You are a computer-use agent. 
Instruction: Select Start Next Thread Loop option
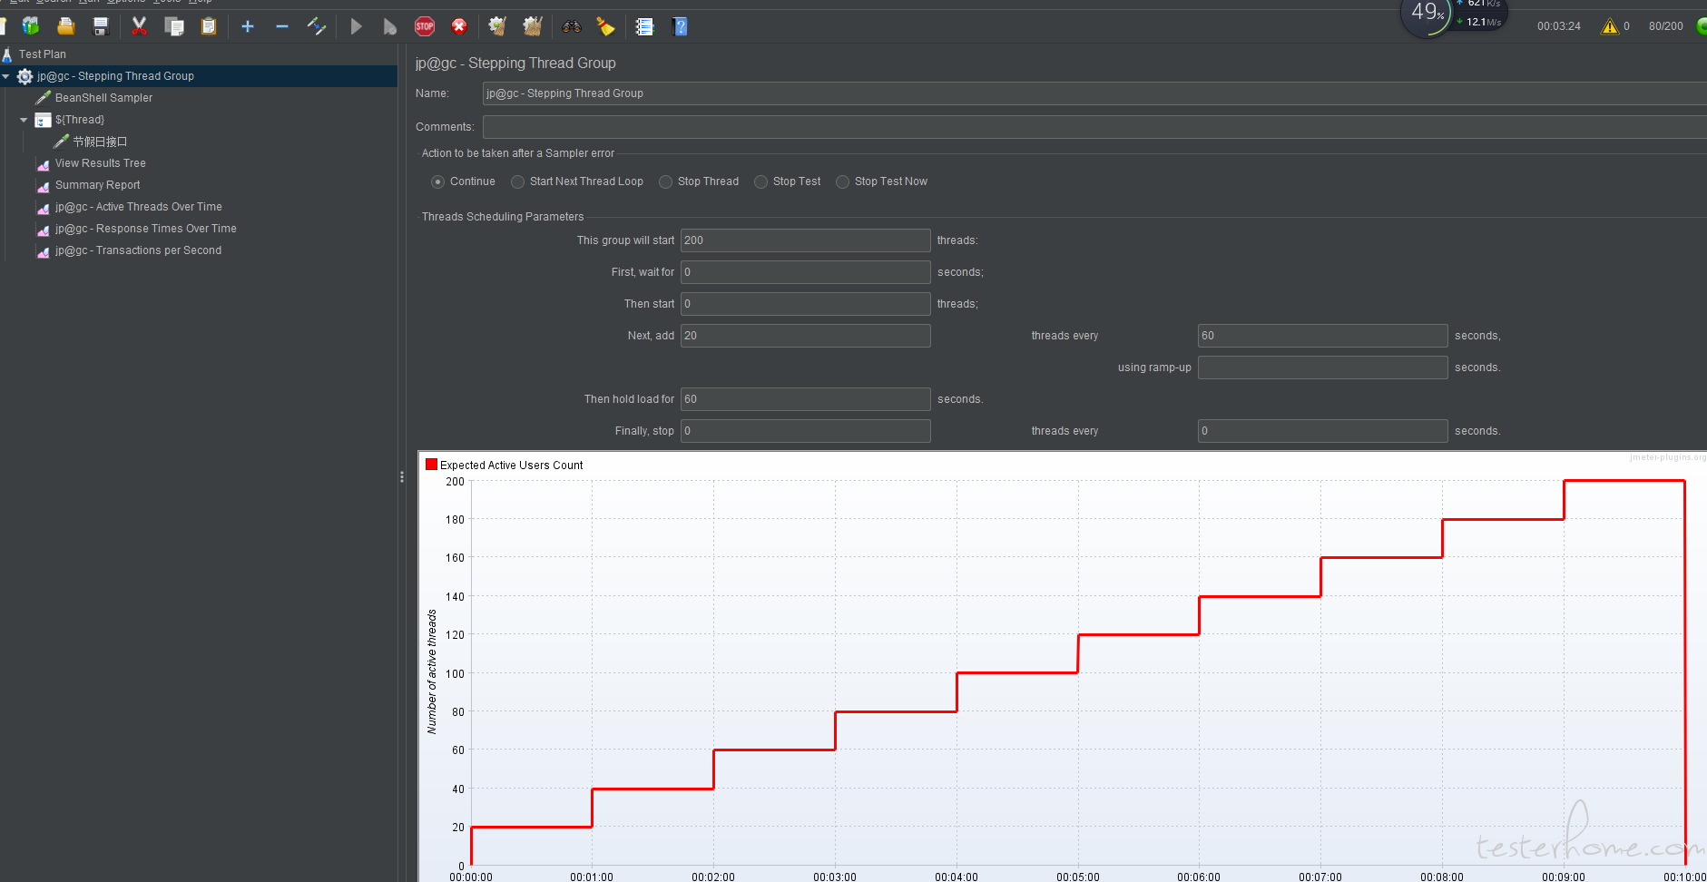click(x=517, y=181)
